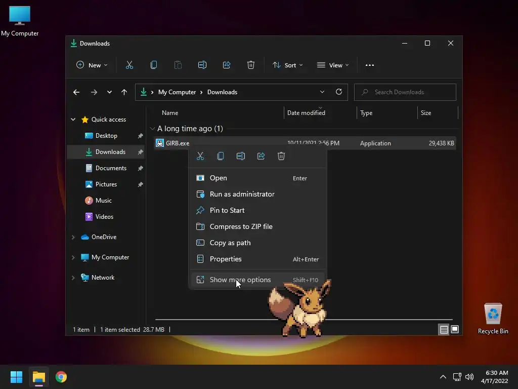
Task: Open network status in system tray
Action: (457, 377)
